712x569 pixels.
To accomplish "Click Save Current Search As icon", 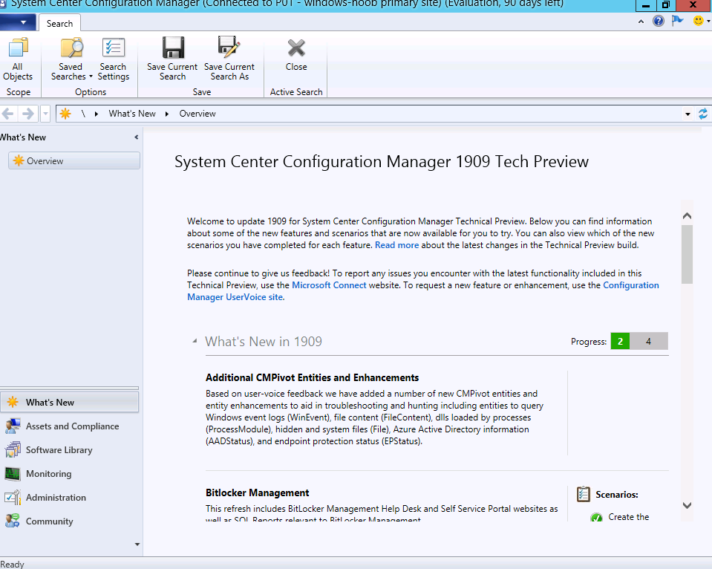I will (229, 48).
